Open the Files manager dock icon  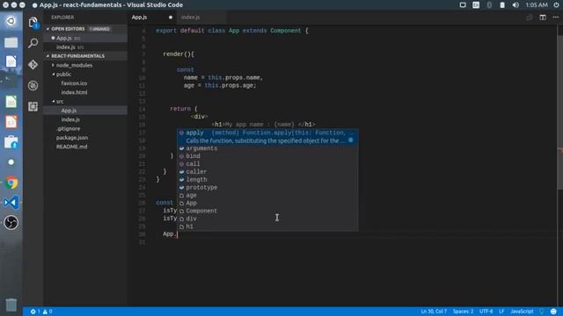pyautogui.click(x=11, y=42)
